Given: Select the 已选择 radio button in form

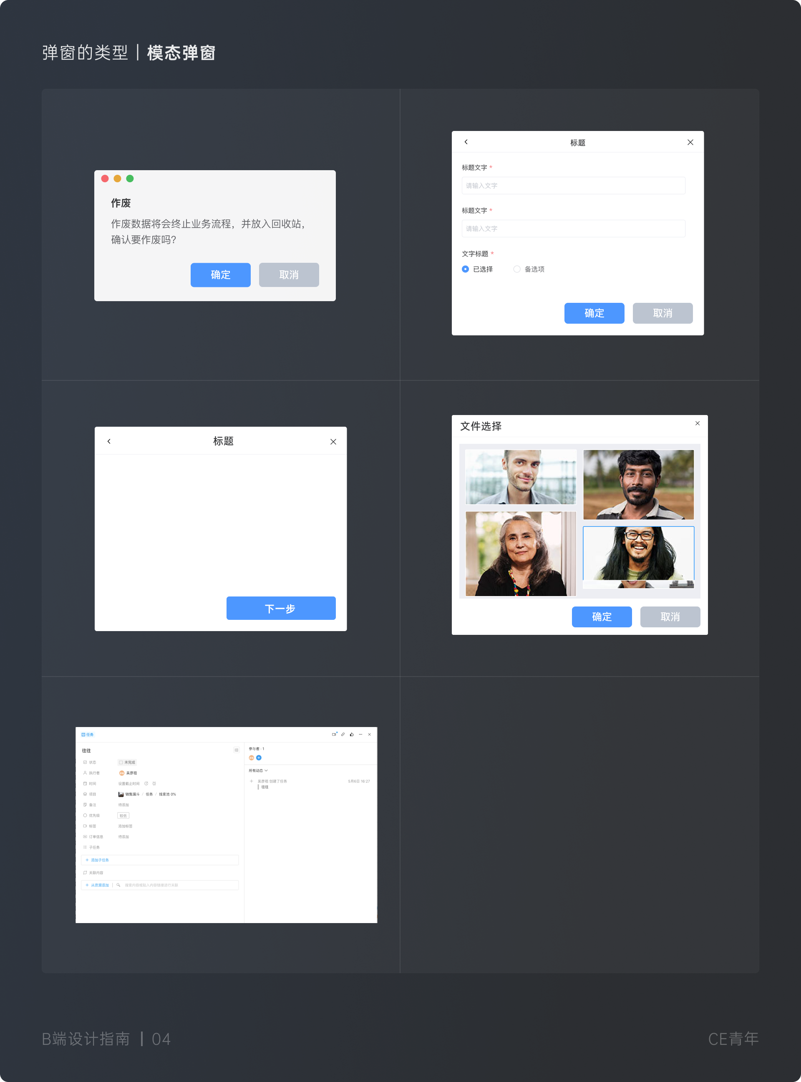Looking at the screenshot, I should click(x=465, y=268).
